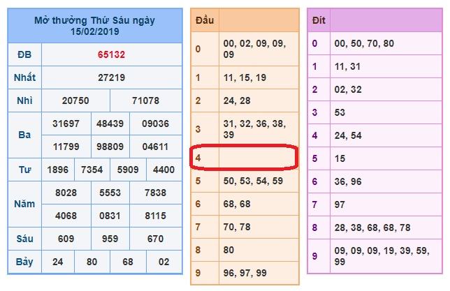This screenshot has height=291, width=450.
Task: Click the Đầu column header
Action: [204, 22]
